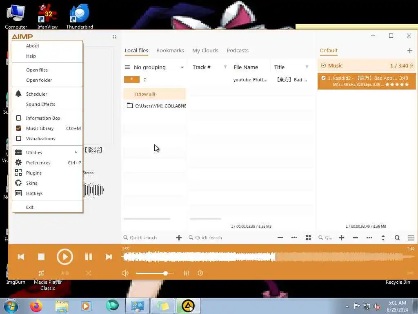Pause the current track
Image resolution: width=418 pixels, height=314 pixels.
click(88, 257)
